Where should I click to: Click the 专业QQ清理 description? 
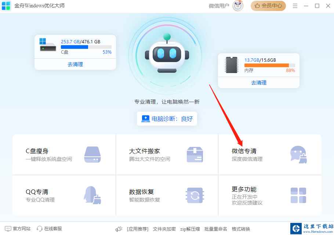pos(40,200)
